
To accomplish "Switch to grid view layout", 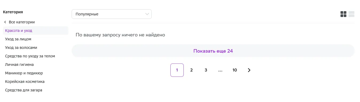I will (x=343, y=14).
